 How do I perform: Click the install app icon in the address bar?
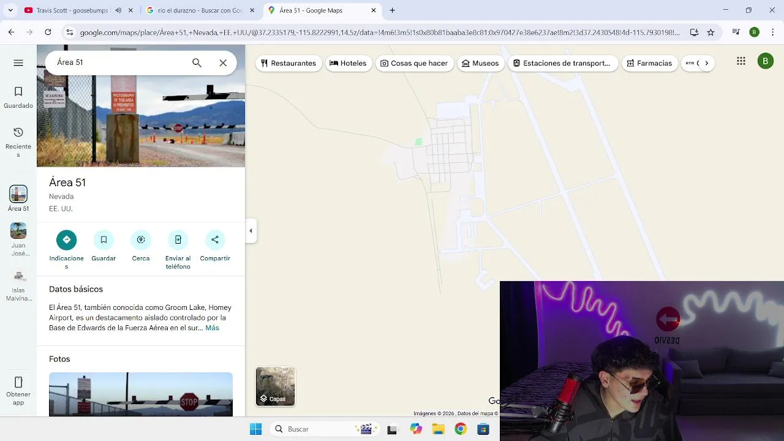(x=694, y=32)
